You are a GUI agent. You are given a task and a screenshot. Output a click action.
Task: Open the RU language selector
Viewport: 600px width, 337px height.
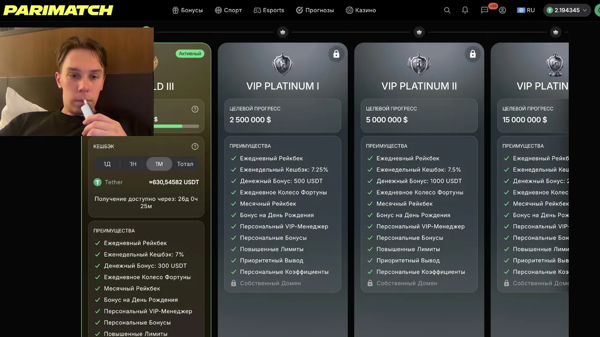pos(526,10)
